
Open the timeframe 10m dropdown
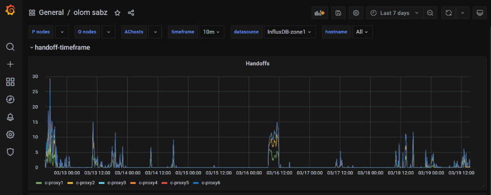[212, 32]
